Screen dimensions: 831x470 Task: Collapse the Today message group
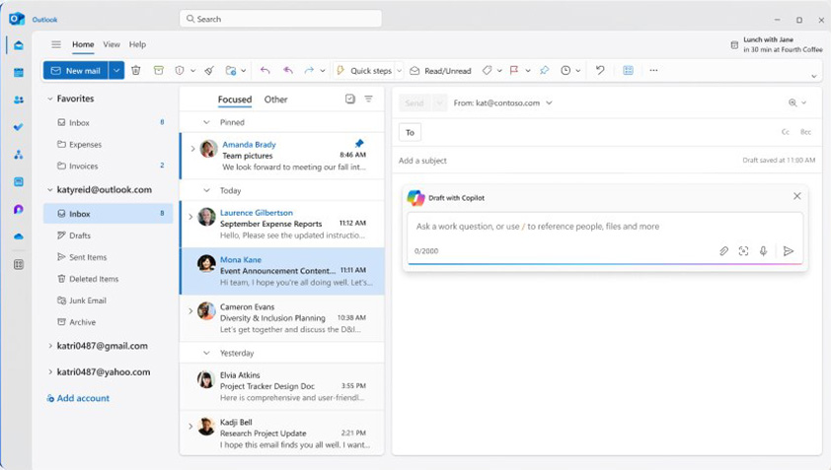(206, 190)
